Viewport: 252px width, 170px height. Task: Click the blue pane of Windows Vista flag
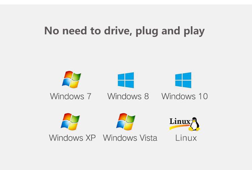pyautogui.click(x=121, y=124)
